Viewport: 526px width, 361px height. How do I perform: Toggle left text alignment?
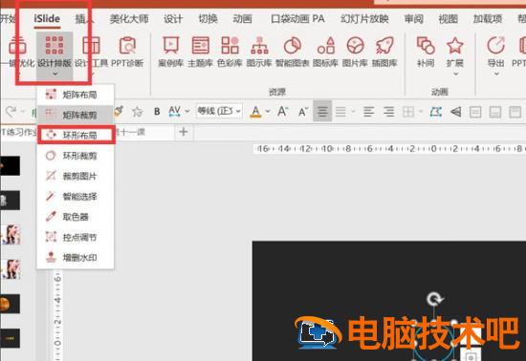(x=368, y=112)
